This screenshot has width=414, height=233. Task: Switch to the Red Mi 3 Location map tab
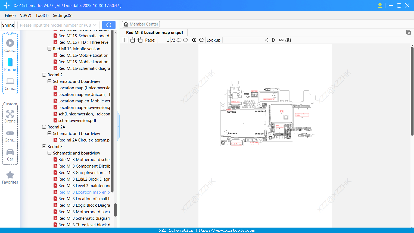154,32
